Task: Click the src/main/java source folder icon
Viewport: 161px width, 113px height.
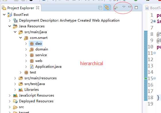Action: coord(21,32)
